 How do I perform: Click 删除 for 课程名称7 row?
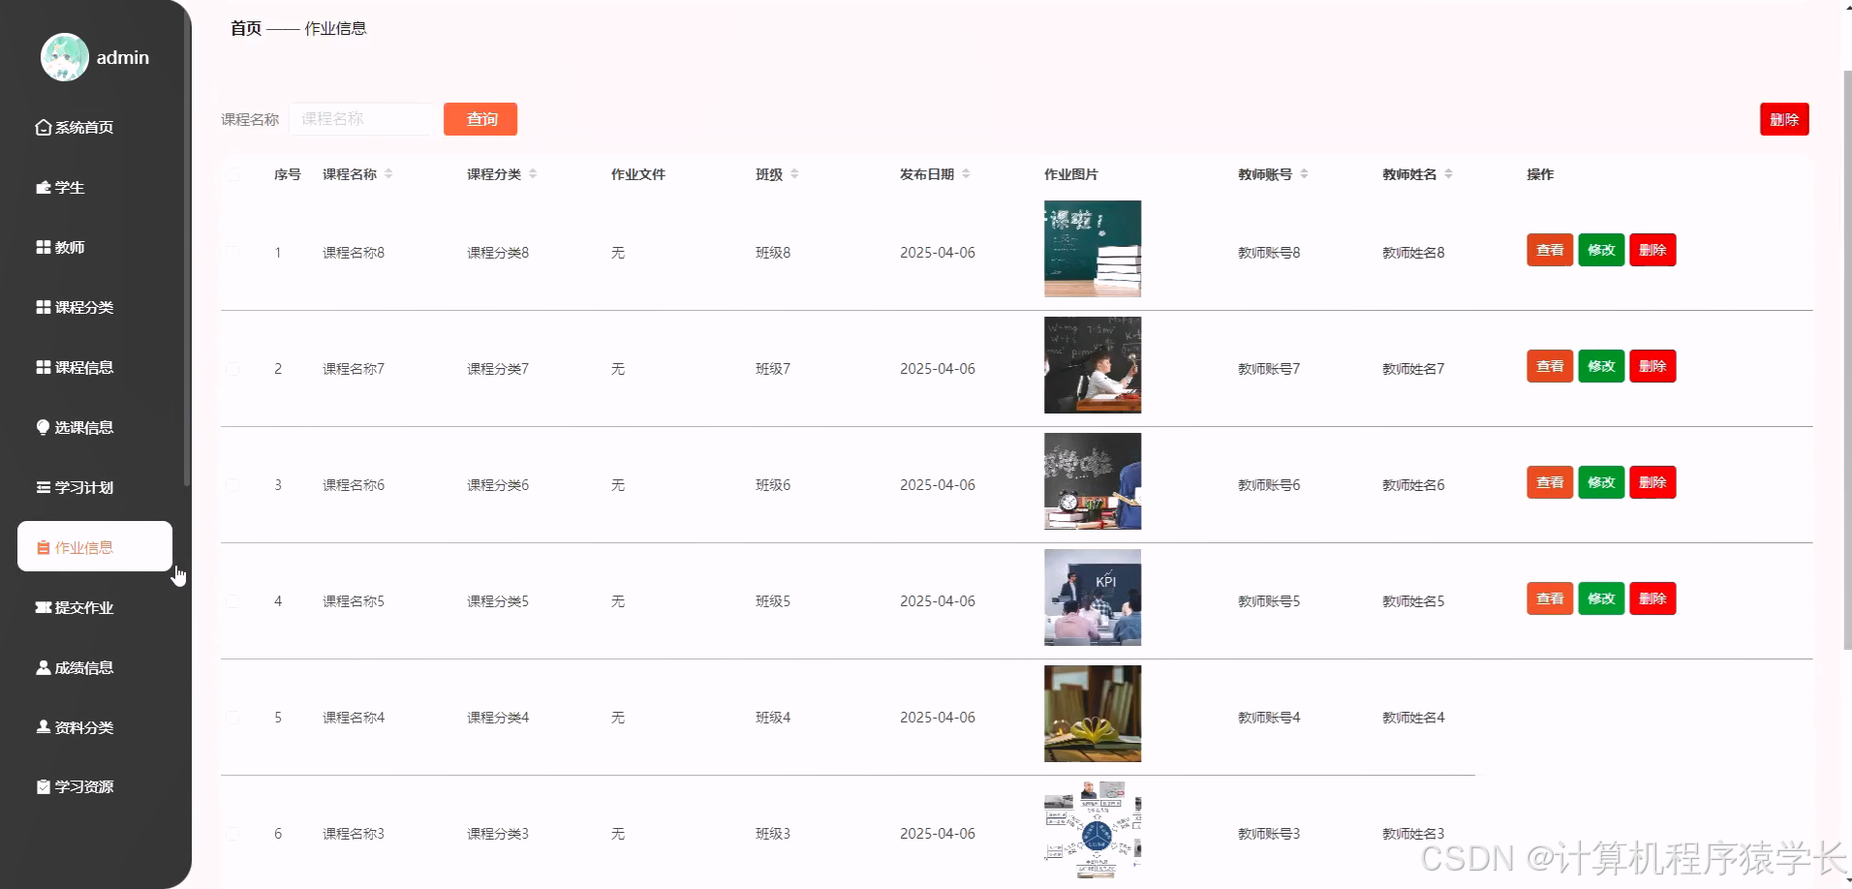1652,366
